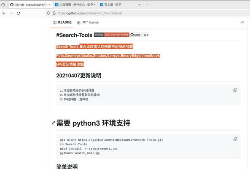Close the 内容管理 创作中心 知乎 tab
The height and width of the screenshot is (169, 250).
point(94,5)
